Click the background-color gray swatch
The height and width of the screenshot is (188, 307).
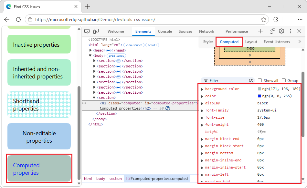click(x=259, y=89)
